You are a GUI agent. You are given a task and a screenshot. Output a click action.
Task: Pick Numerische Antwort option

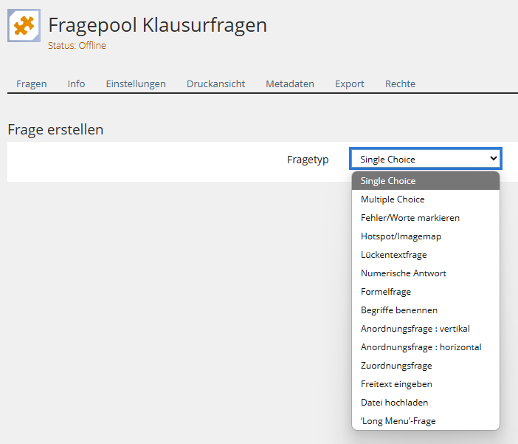[x=426, y=273]
